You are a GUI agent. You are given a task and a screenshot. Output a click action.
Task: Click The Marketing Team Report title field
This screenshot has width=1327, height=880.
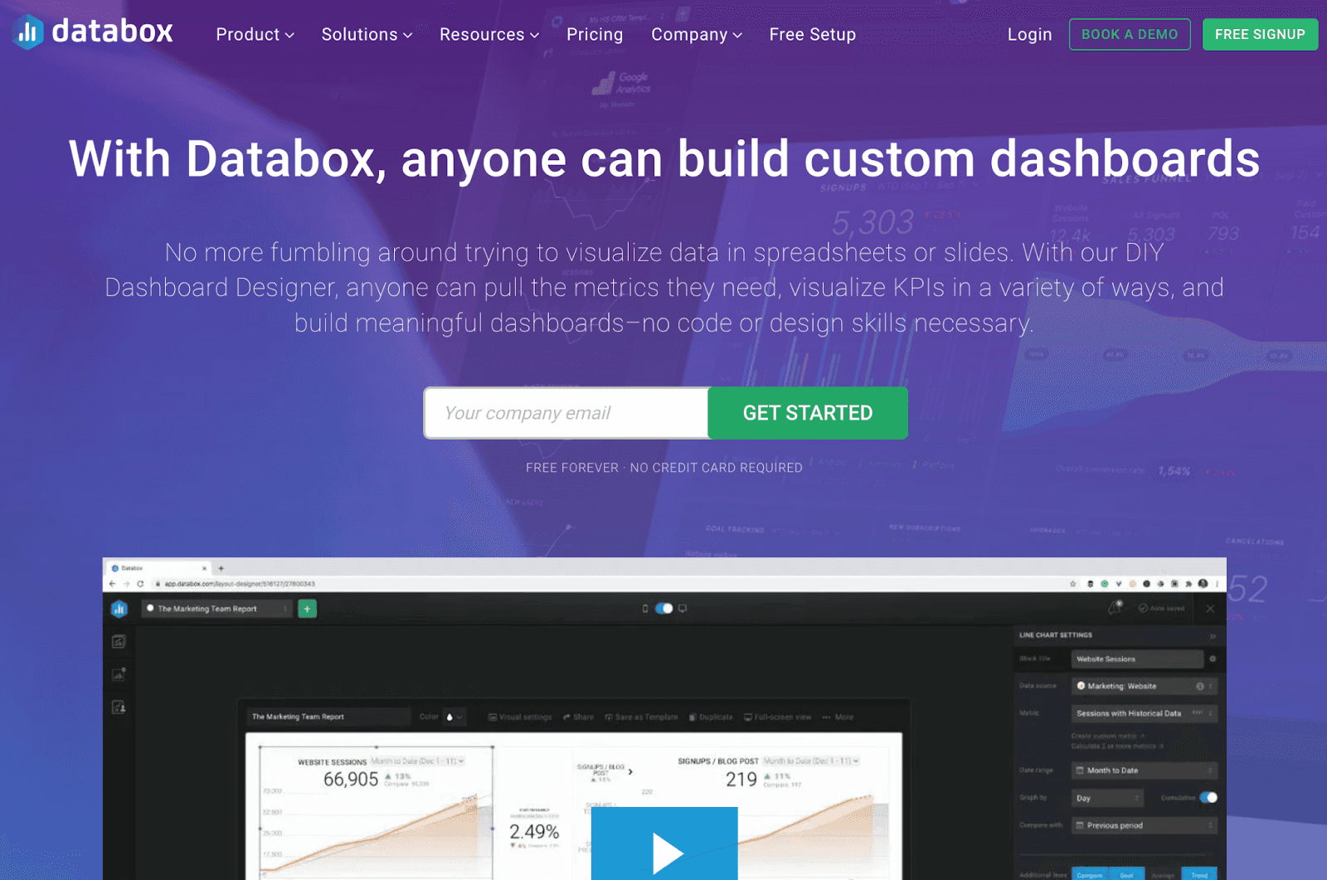328,717
